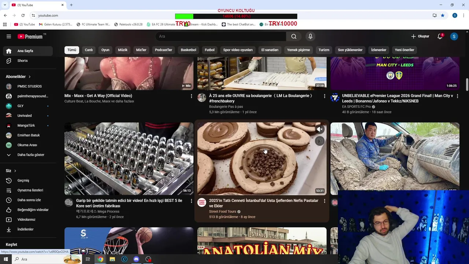Select the Canlı filter chip
469x264 pixels.
[x=89, y=50]
